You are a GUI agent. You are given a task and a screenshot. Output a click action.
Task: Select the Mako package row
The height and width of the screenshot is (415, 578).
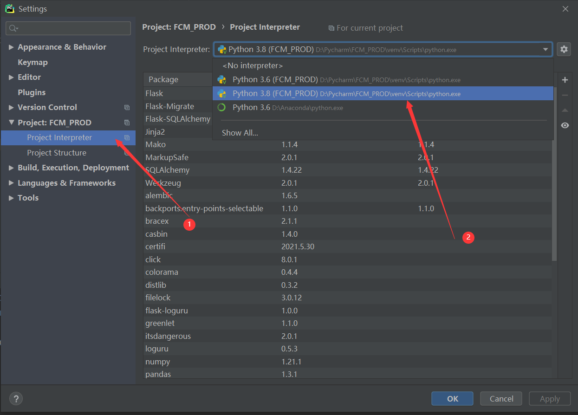[347, 144]
